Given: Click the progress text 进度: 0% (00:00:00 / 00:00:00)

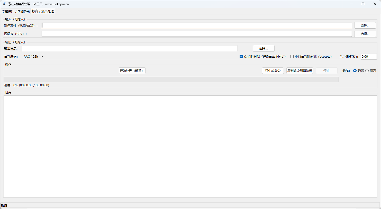Looking at the screenshot, I should 26,85.
